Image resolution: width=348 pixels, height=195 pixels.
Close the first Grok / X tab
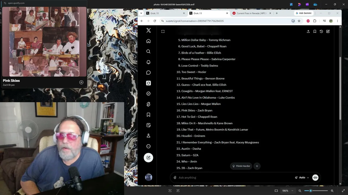[184, 13]
